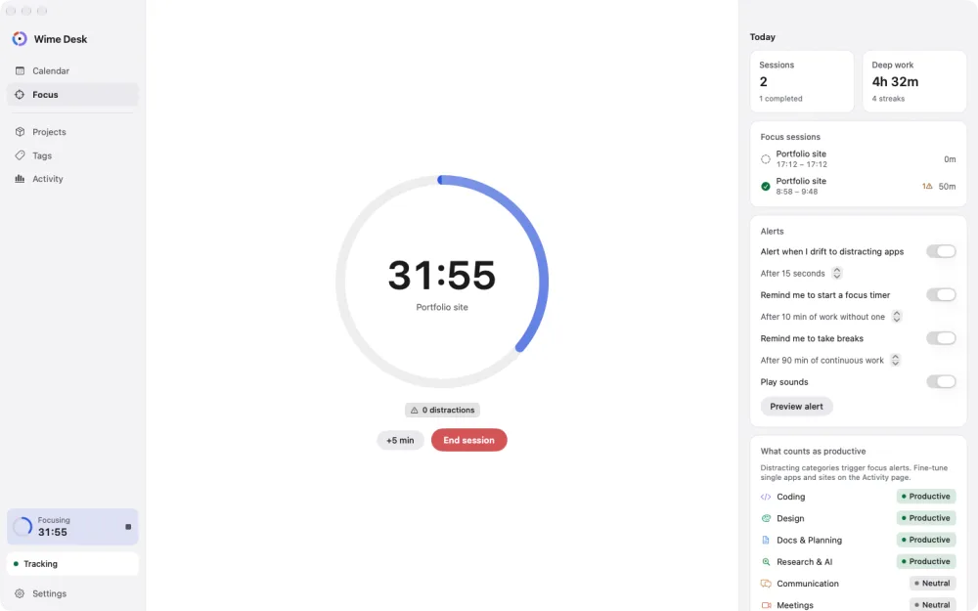Select Portfolio site session 8:58 – 9:48
Viewport: 978px width, 611px height.
[x=859, y=186]
